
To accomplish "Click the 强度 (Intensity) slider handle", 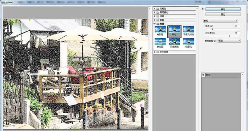I will (212, 29).
